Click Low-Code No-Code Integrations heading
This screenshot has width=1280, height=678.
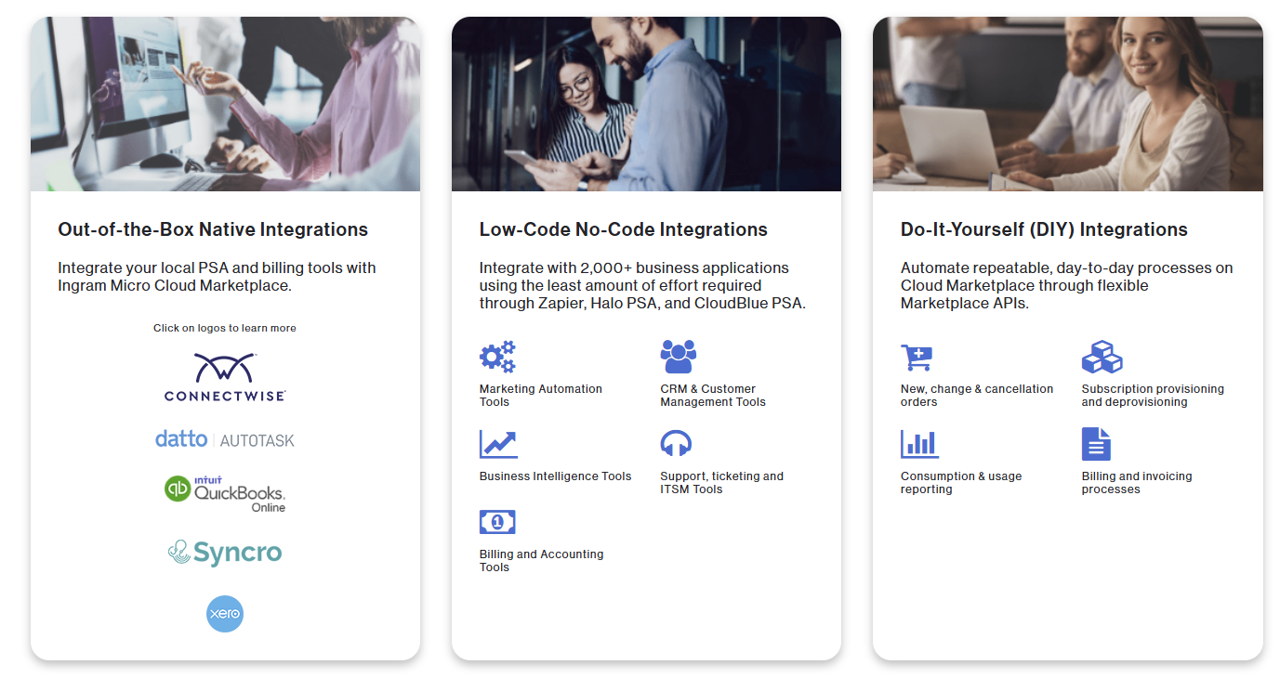[623, 229]
